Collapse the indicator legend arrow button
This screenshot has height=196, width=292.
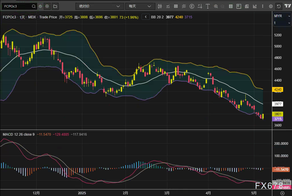(146, 17)
